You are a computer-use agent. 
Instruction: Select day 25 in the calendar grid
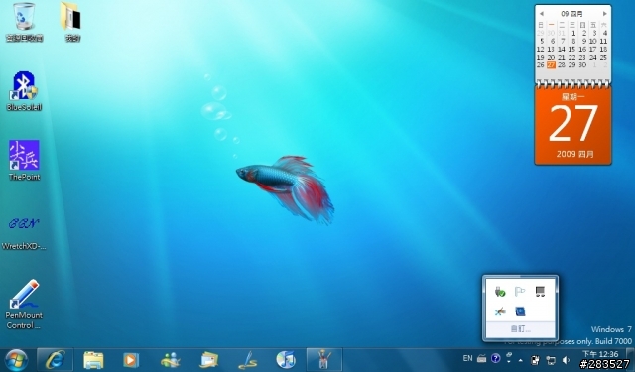click(603, 58)
